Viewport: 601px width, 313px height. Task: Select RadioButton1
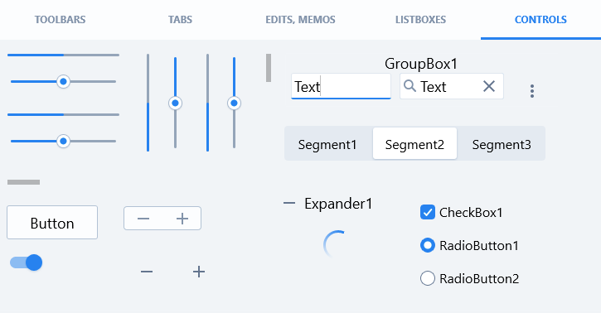[x=428, y=245]
